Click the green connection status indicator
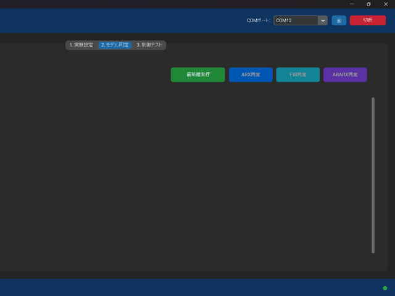 (385, 288)
